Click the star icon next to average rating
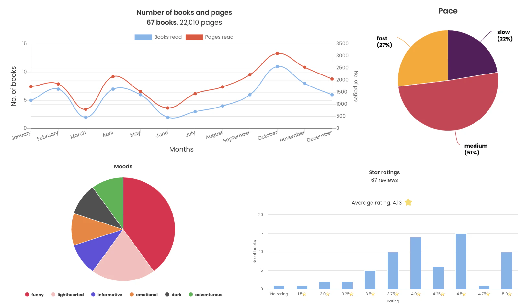This screenshot has width=527, height=308. (408, 202)
